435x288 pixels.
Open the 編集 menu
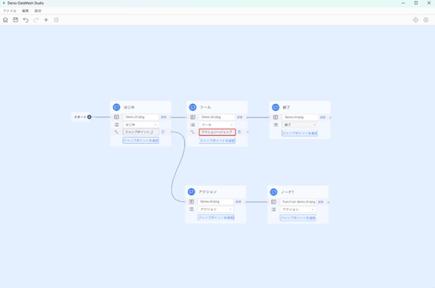(x=25, y=11)
